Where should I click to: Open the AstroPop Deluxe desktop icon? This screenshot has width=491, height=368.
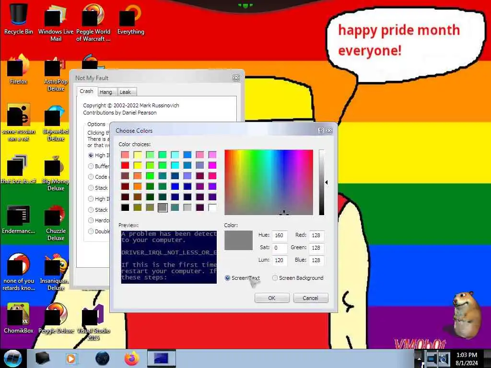[x=56, y=73]
